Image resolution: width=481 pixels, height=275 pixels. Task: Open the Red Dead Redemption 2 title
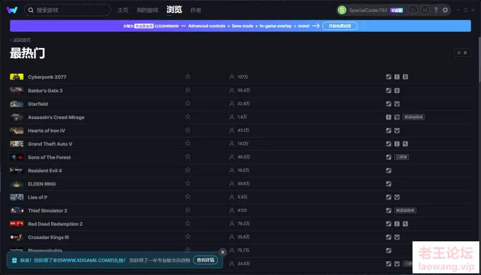point(55,224)
